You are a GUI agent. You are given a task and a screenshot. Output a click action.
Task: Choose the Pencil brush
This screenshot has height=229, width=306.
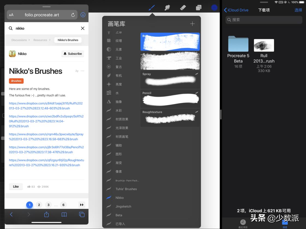[170, 99]
